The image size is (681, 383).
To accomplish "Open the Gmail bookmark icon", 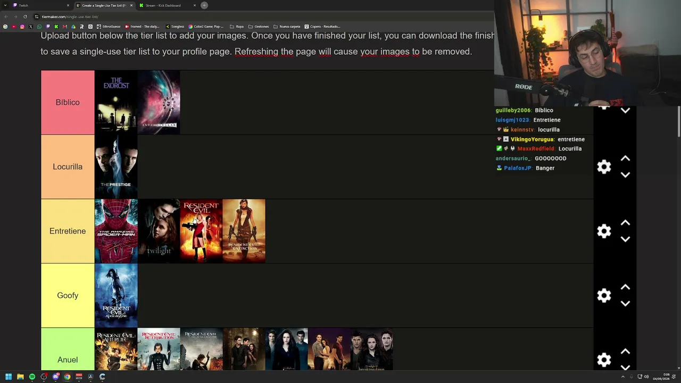I will pyautogui.click(x=65, y=27).
